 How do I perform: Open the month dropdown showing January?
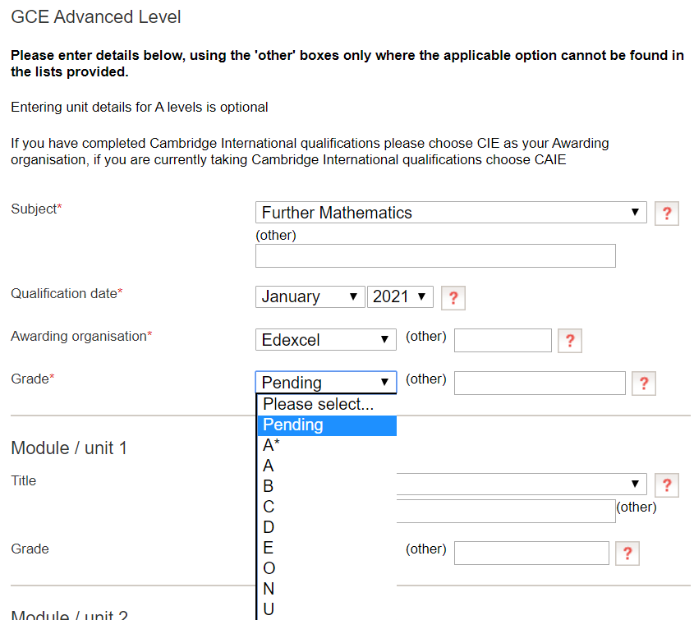tap(310, 296)
